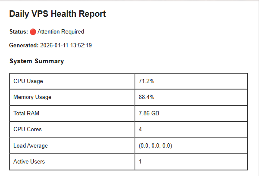Click the bold Generated label

(x=24, y=45)
